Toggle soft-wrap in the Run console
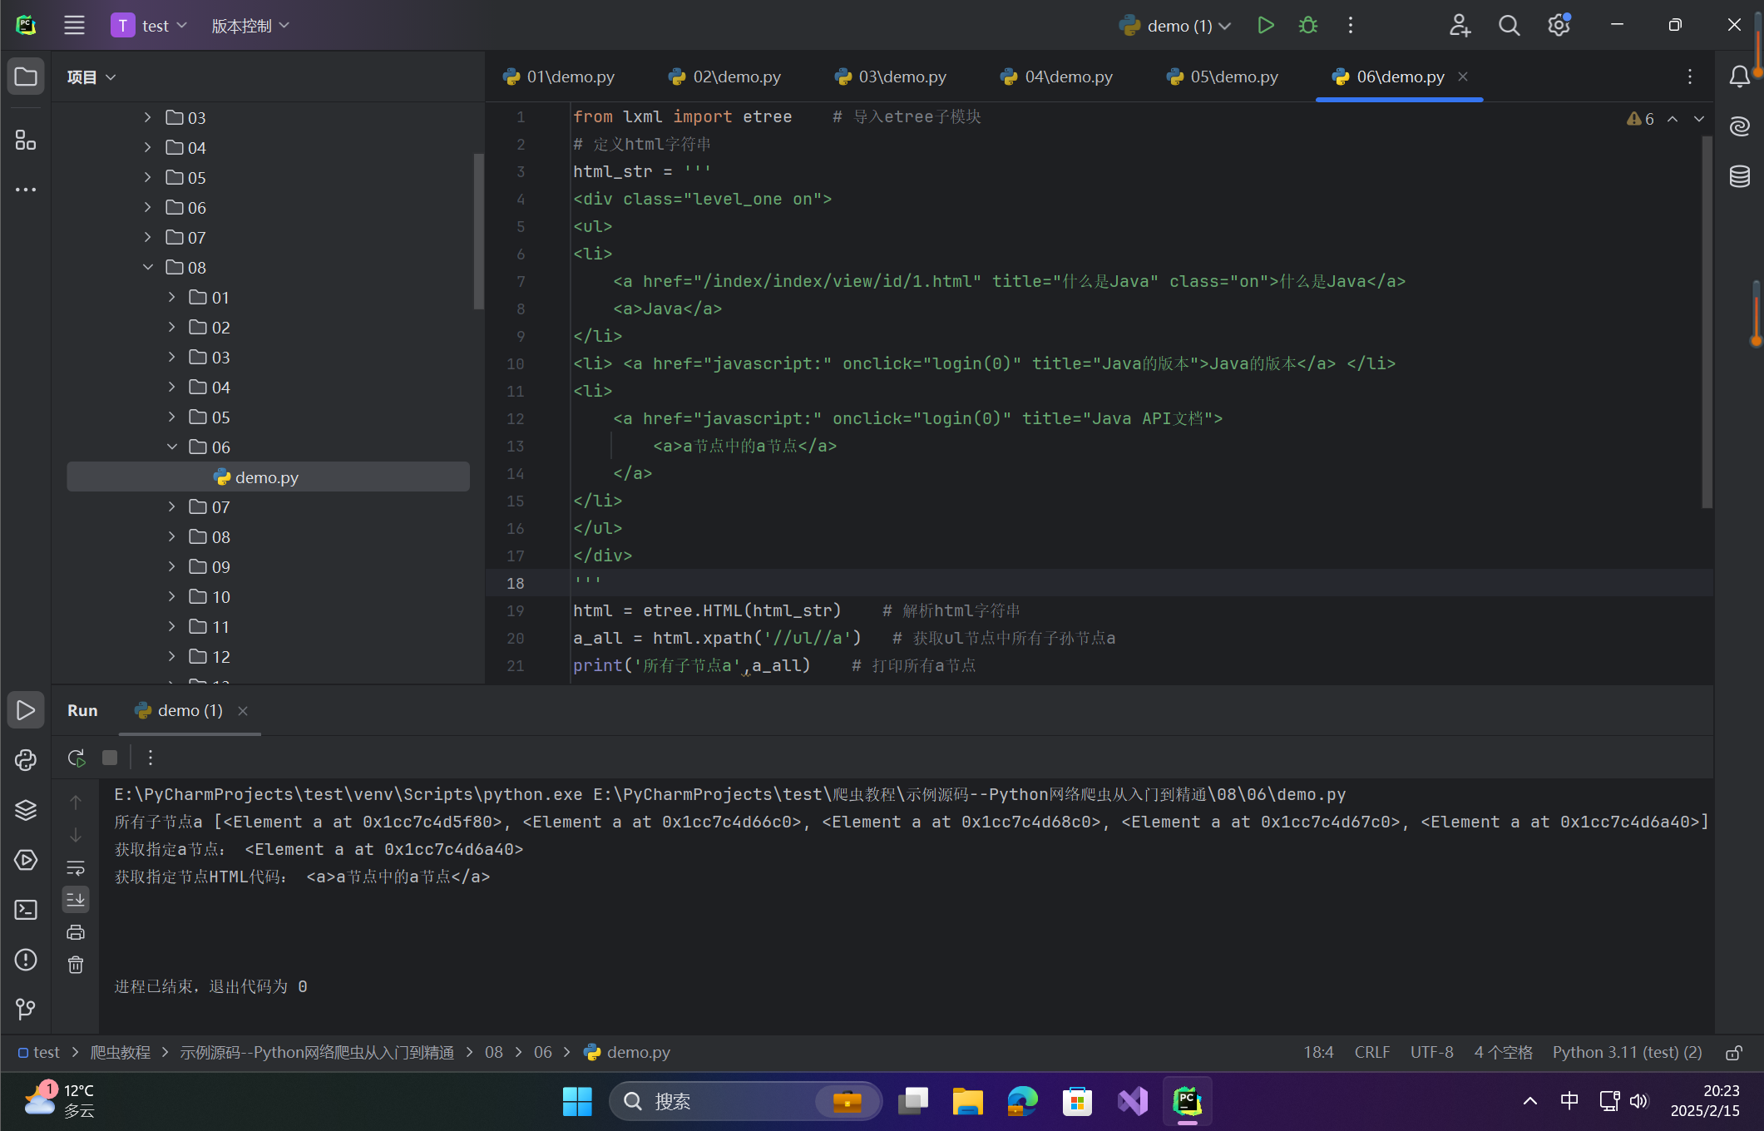 pos(76,867)
